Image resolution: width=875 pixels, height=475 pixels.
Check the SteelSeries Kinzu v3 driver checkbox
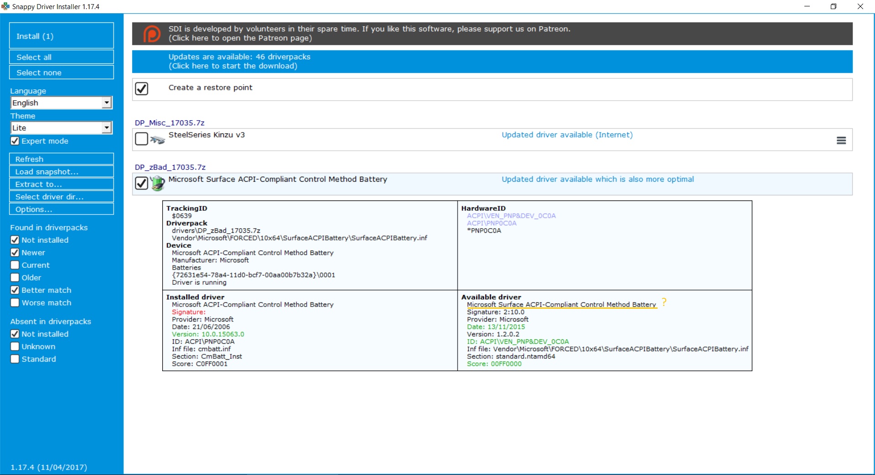coord(142,139)
